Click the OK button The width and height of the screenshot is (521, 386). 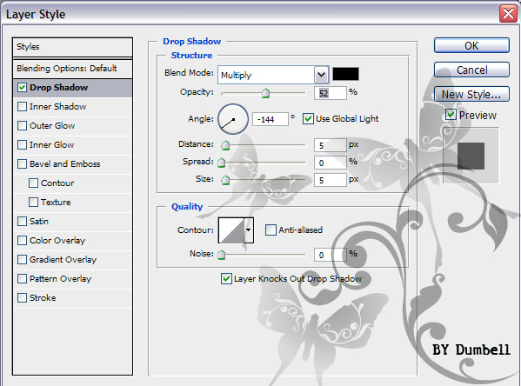click(471, 45)
